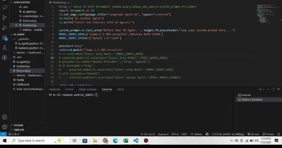Open the Run and Debug view

tap(5, 27)
